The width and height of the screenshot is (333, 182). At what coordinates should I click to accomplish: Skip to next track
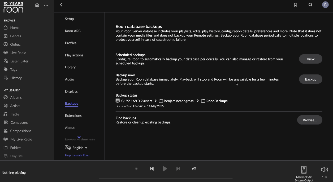tap(178, 169)
